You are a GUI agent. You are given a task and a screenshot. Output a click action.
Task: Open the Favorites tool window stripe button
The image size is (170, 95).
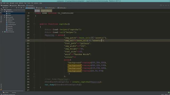point(1,87)
